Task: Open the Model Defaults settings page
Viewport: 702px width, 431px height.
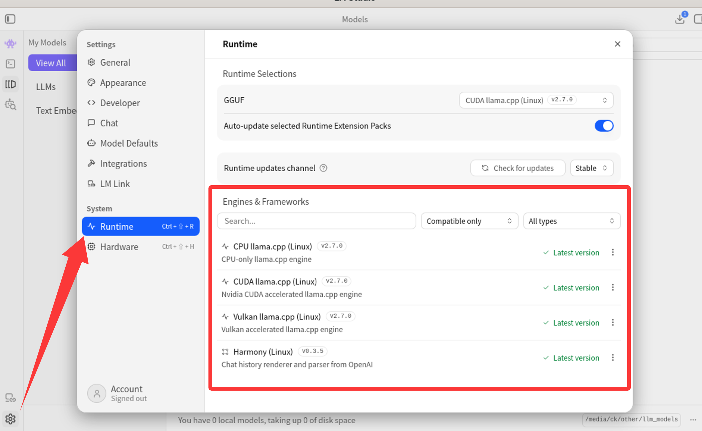Action: point(129,143)
